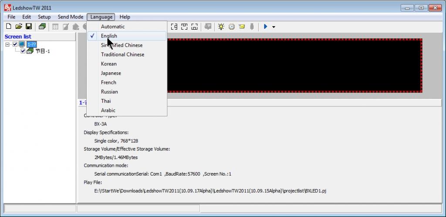Maximize the LedshowTW 2011 window

point(421,8)
